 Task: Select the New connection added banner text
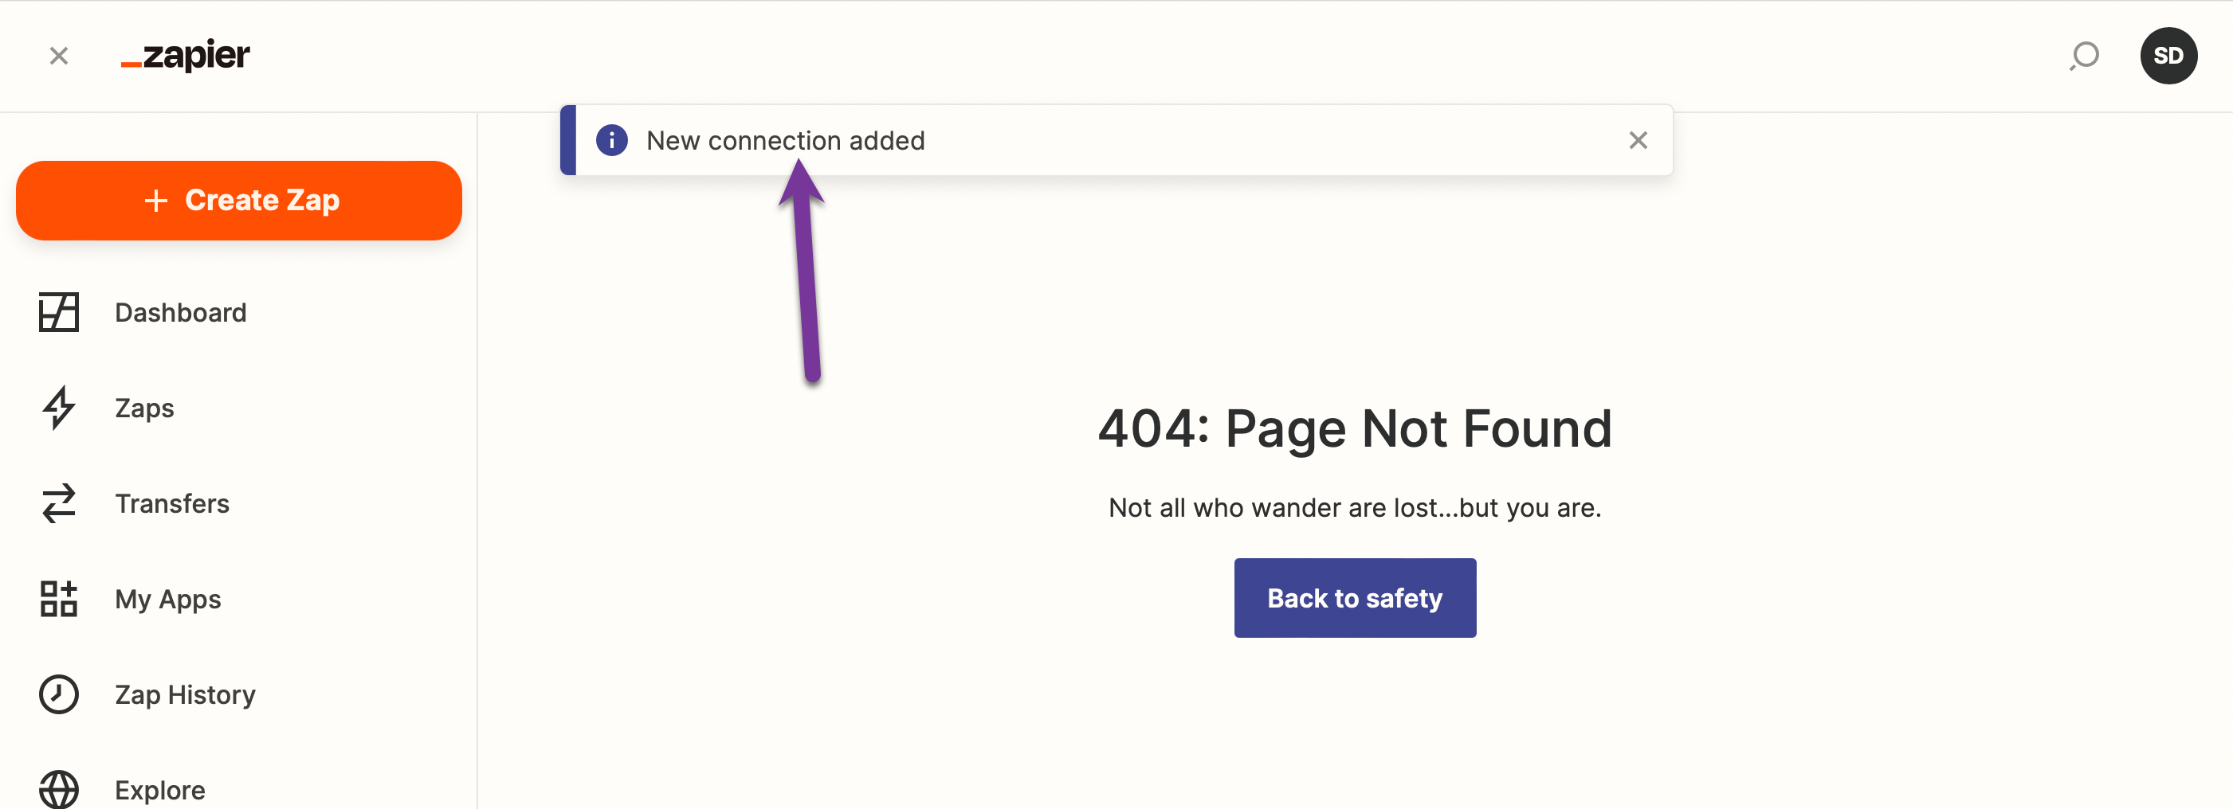coord(785,140)
